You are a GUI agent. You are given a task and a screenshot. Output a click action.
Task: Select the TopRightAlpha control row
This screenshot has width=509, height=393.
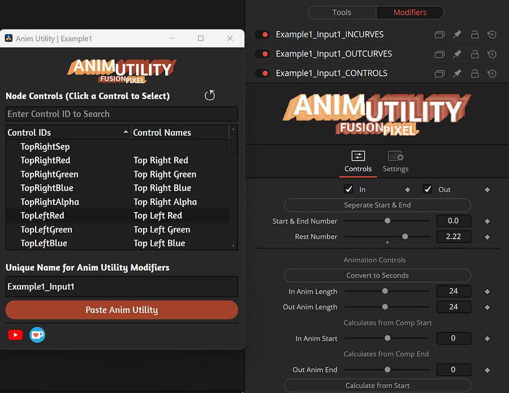[118, 202]
